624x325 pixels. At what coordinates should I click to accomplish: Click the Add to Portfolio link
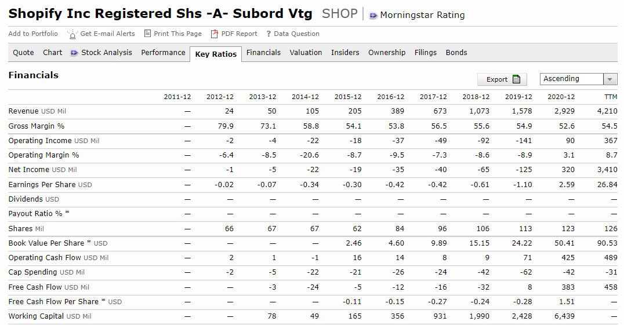click(33, 34)
